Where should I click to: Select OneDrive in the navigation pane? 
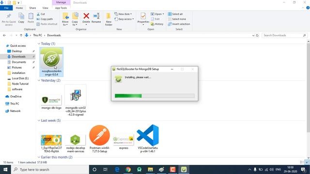15,97
